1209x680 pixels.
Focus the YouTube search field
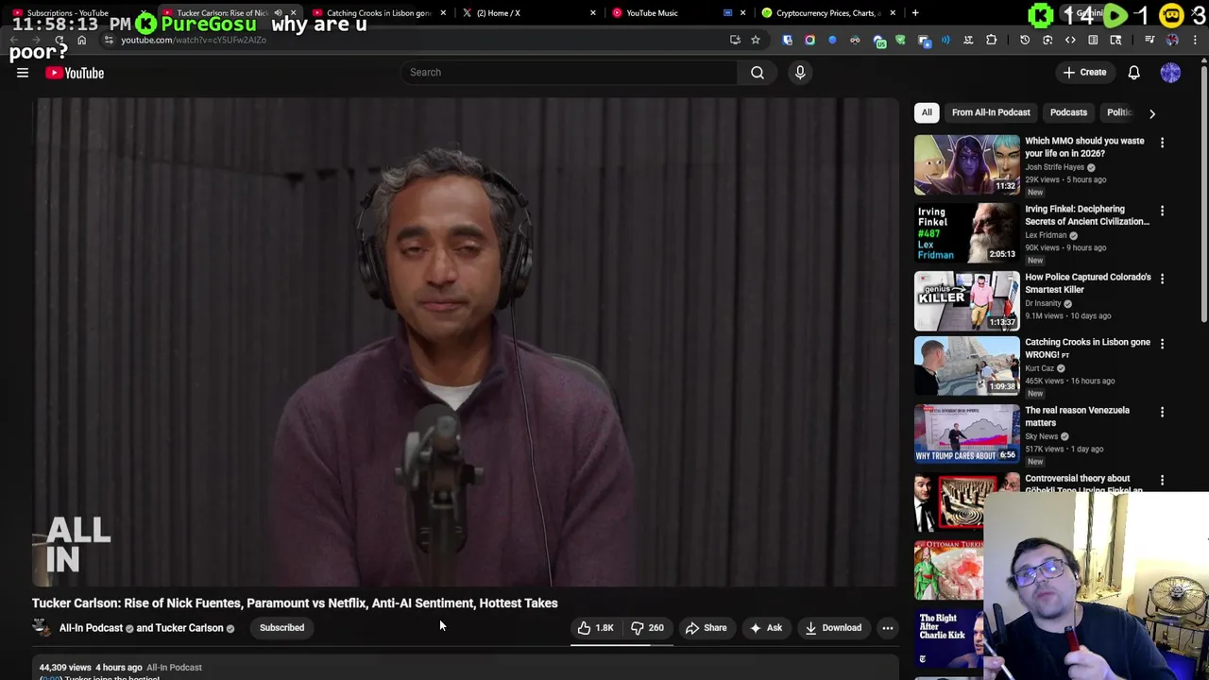coord(567,72)
